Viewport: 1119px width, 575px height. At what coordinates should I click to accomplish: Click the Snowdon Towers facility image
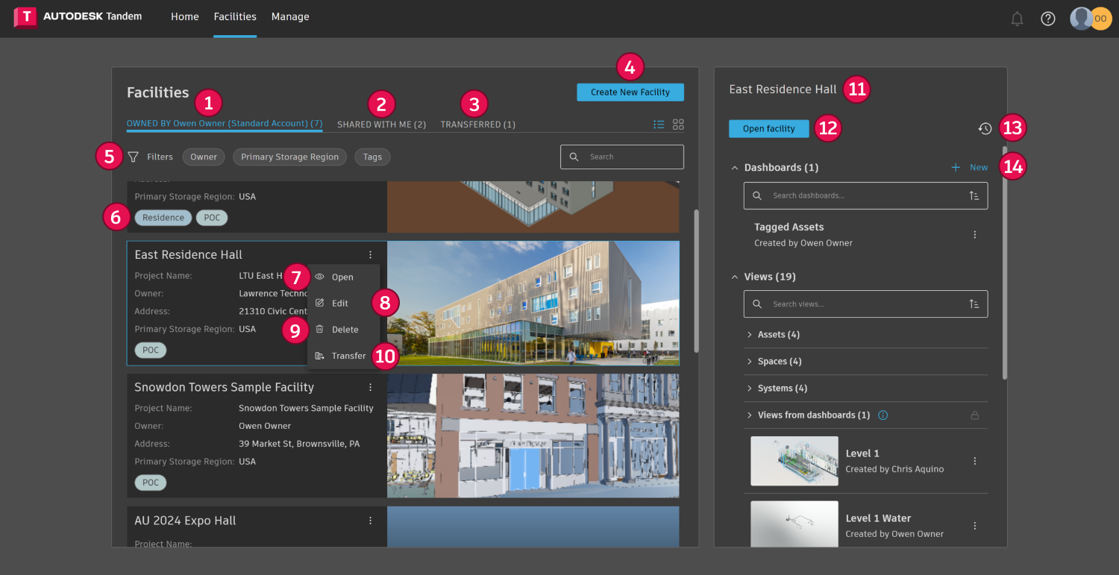coord(533,436)
